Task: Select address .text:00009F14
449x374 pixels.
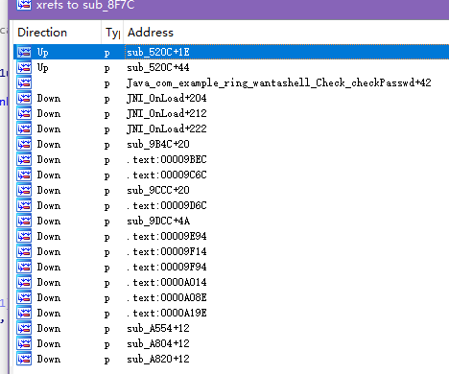Action: [x=167, y=251]
